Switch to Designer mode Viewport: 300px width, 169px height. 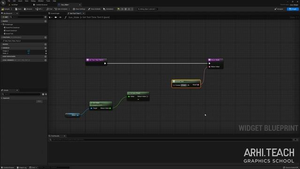click(279, 9)
